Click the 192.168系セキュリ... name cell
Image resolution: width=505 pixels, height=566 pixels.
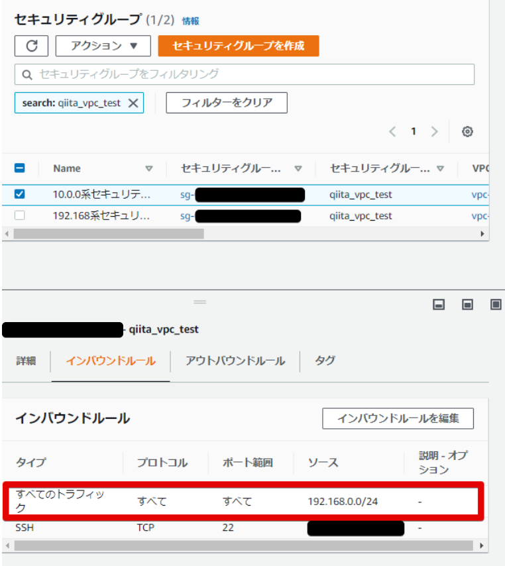[x=101, y=216]
